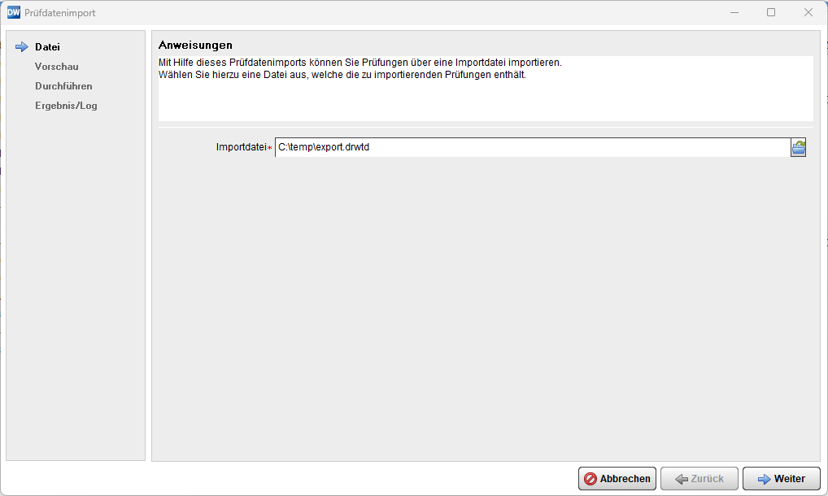Minimize the Prüfdatenimport window
This screenshot has height=496, width=828.
pos(734,12)
